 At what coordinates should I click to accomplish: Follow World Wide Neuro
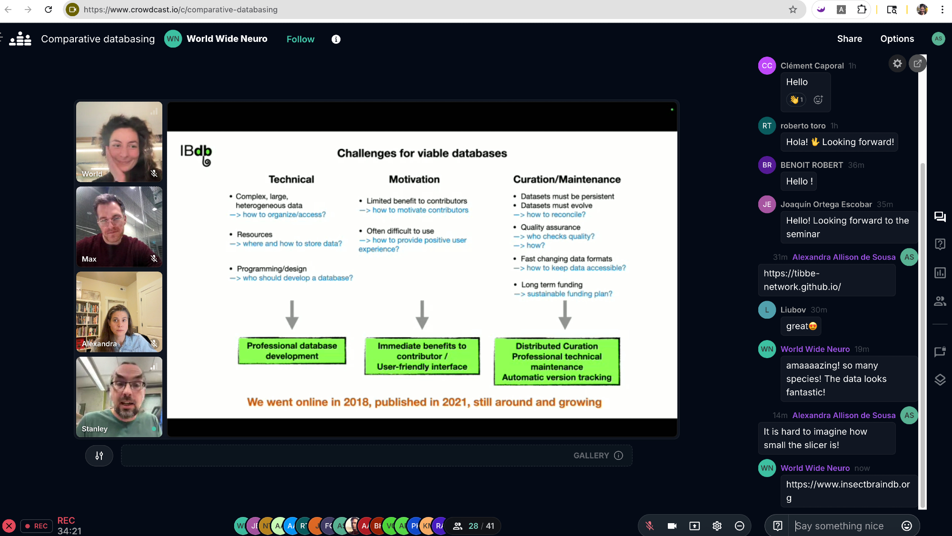click(300, 39)
